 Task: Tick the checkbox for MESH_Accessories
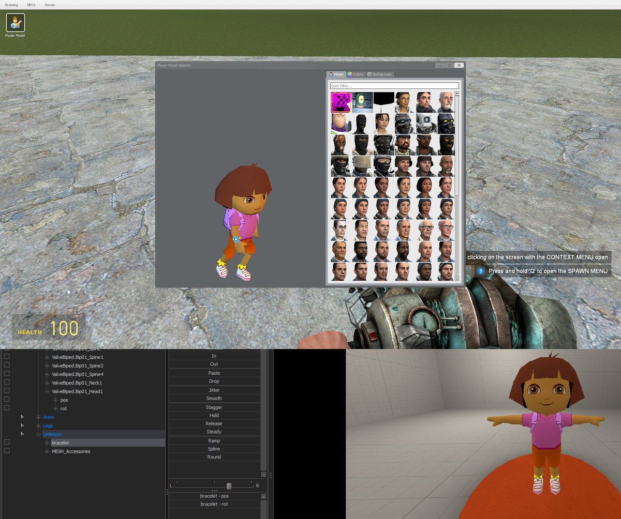pyautogui.click(x=7, y=451)
